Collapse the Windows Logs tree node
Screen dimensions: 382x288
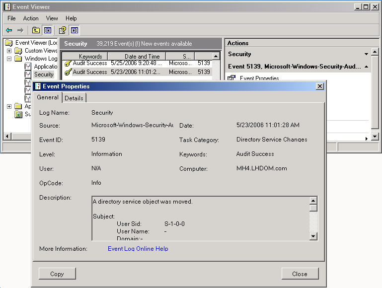(9, 59)
